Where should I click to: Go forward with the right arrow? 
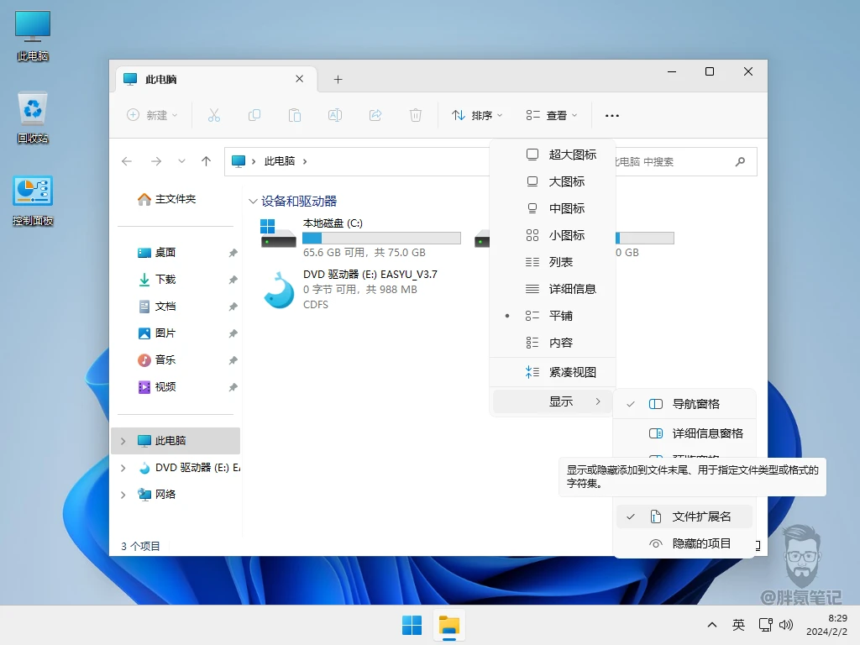click(156, 161)
